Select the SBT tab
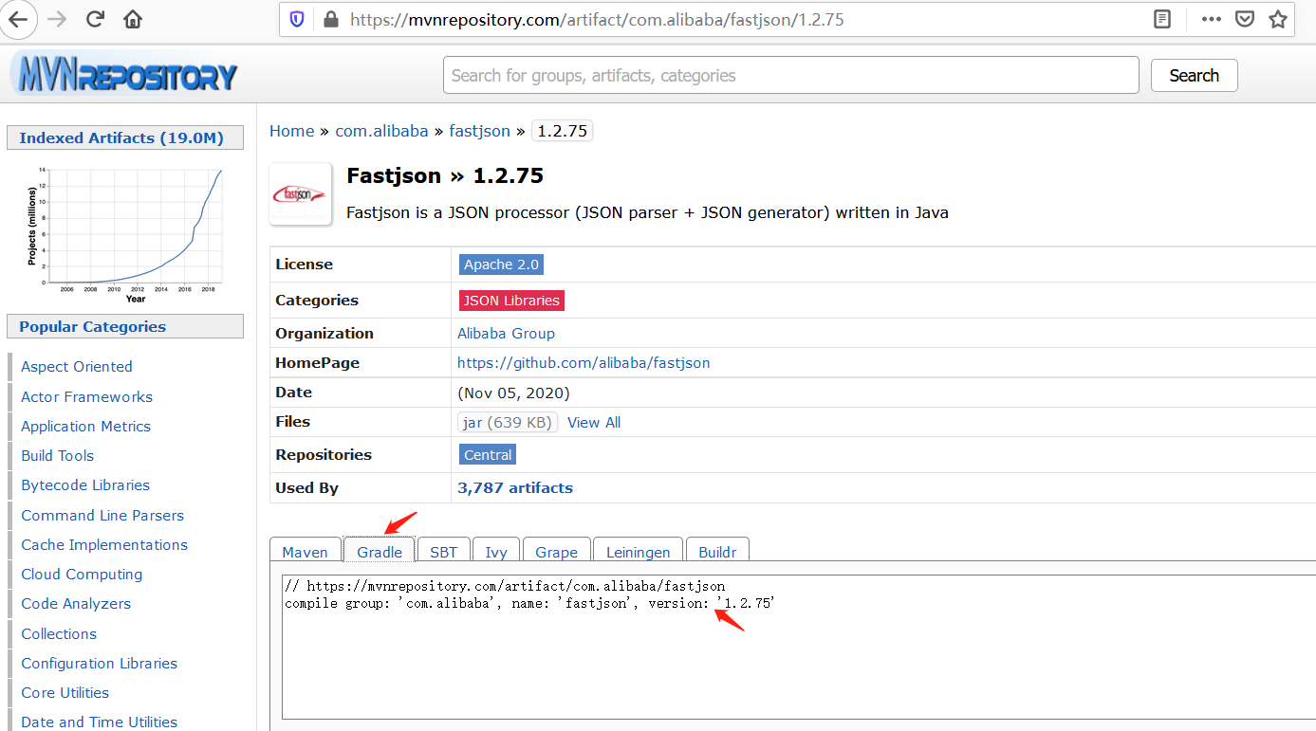Screen dimensions: 1316x731 (x=443, y=552)
